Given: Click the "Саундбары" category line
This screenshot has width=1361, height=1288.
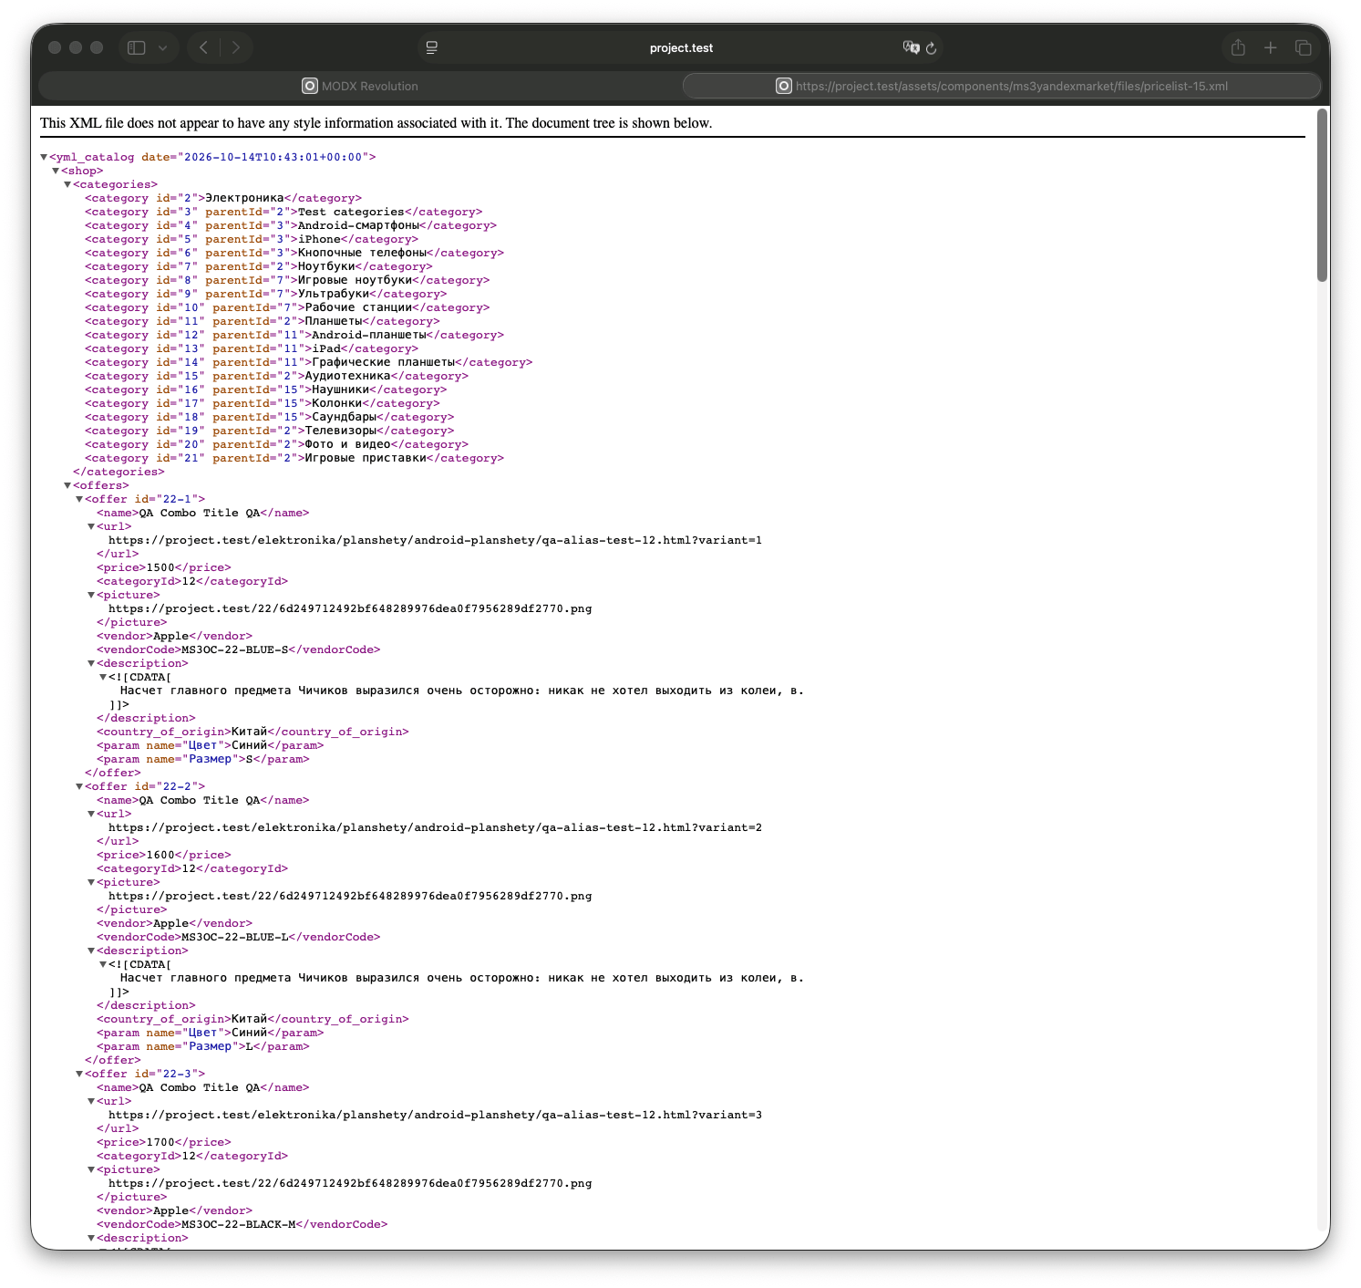Looking at the screenshot, I should pos(270,417).
